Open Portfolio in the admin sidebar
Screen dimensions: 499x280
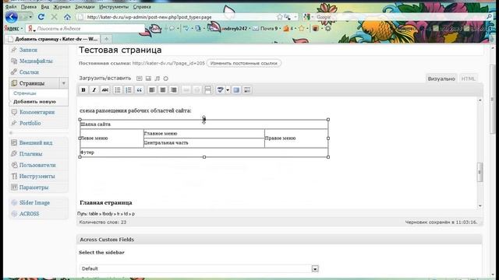coord(30,123)
